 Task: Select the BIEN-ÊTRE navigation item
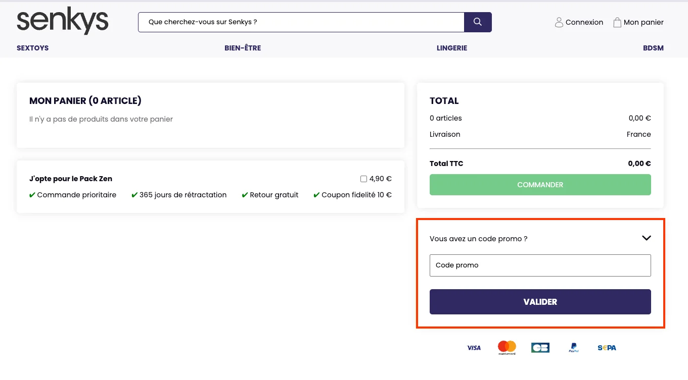pyautogui.click(x=243, y=48)
